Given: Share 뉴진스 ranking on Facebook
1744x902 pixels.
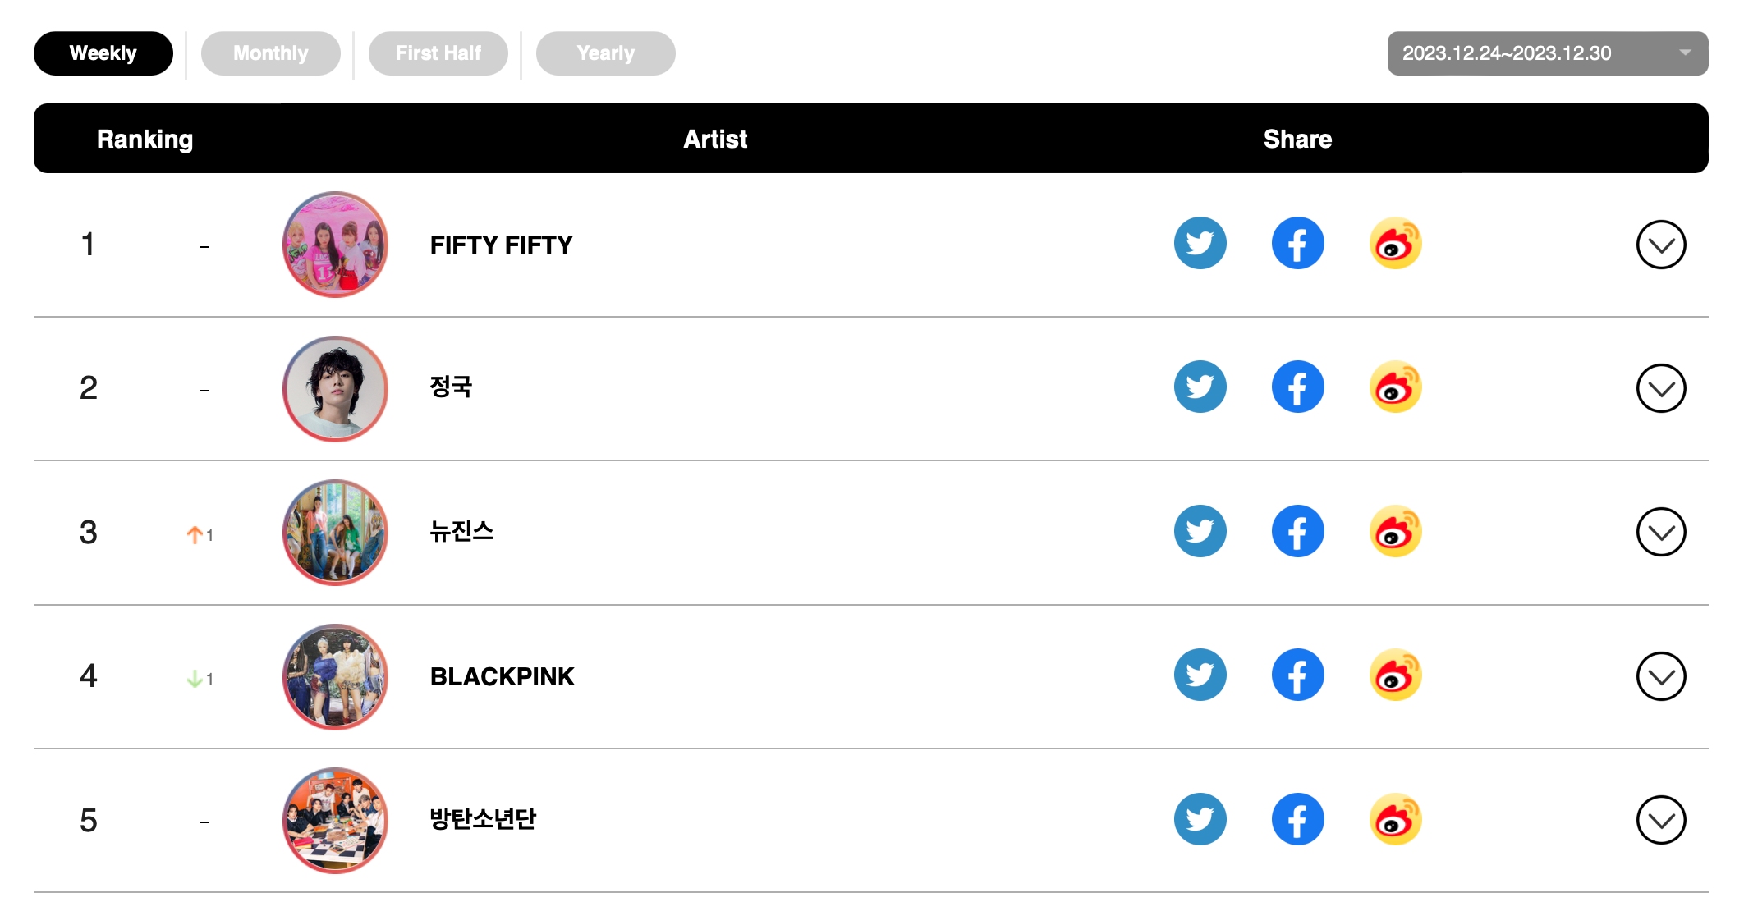Looking at the screenshot, I should tap(1297, 532).
